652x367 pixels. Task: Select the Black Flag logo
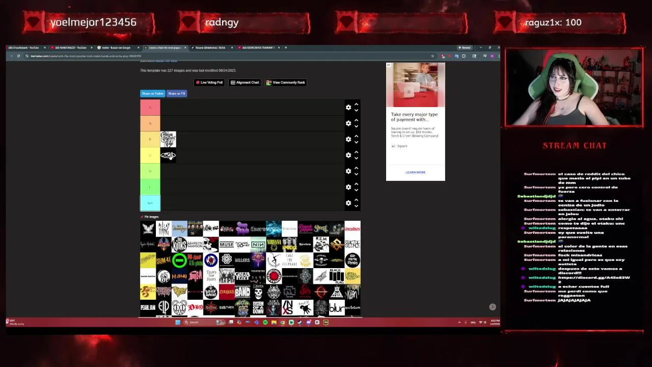pos(337,276)
